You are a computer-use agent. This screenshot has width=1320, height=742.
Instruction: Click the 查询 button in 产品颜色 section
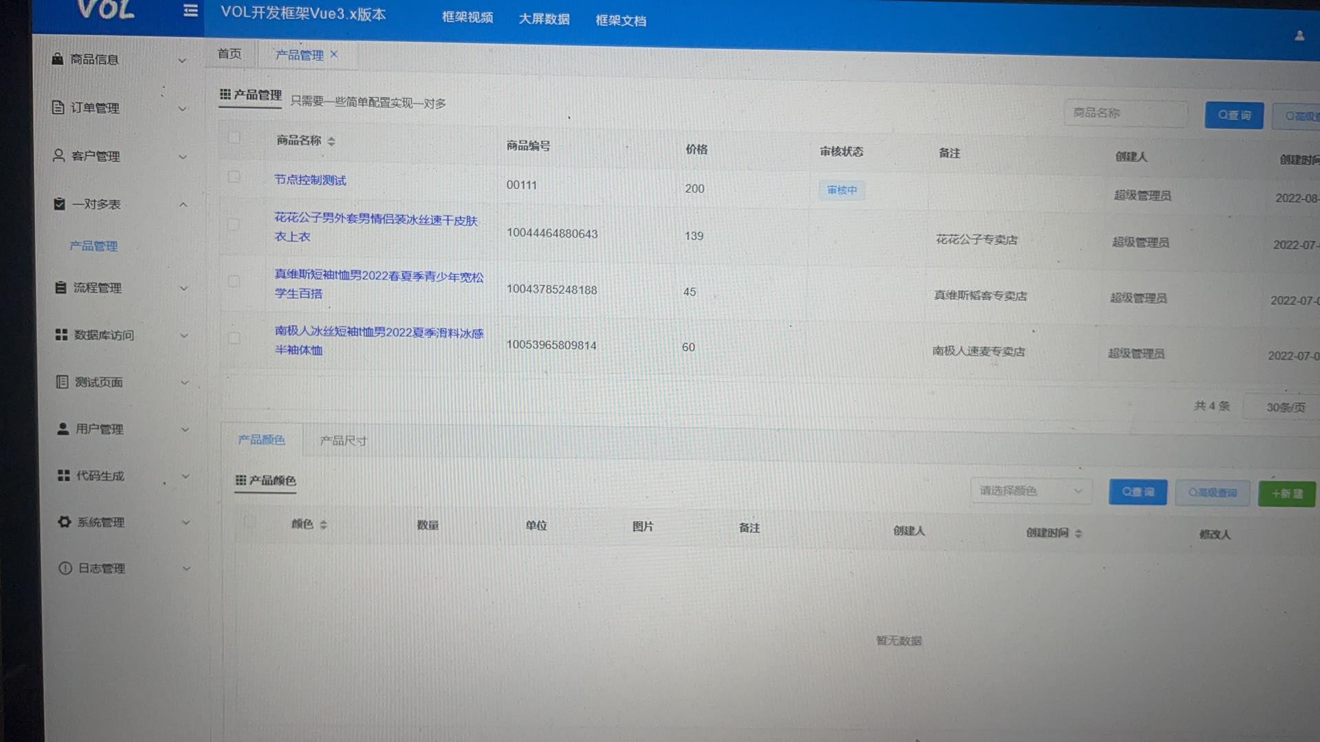point(1138,492)
